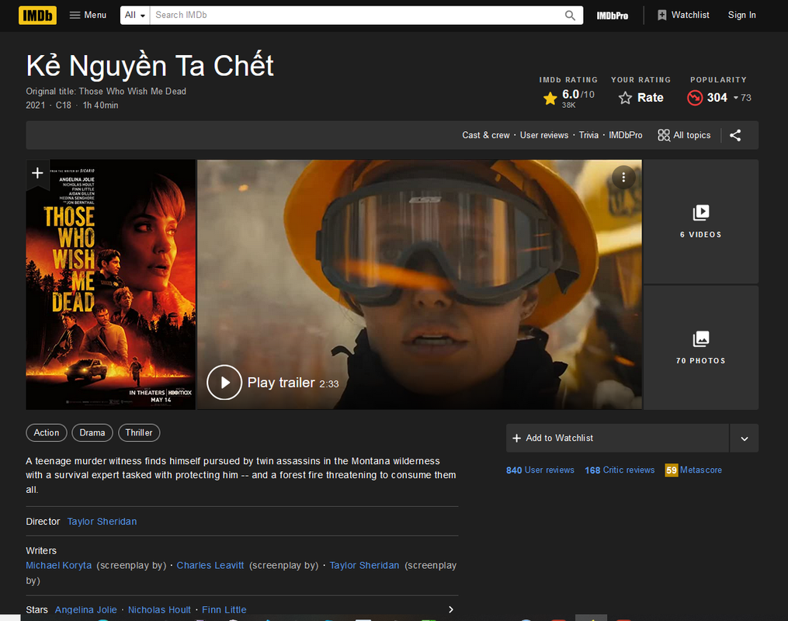The image size is (788, 621).
Task: Play the trailer with the play button
Action: pyautogui.click(x=224, y=383)
